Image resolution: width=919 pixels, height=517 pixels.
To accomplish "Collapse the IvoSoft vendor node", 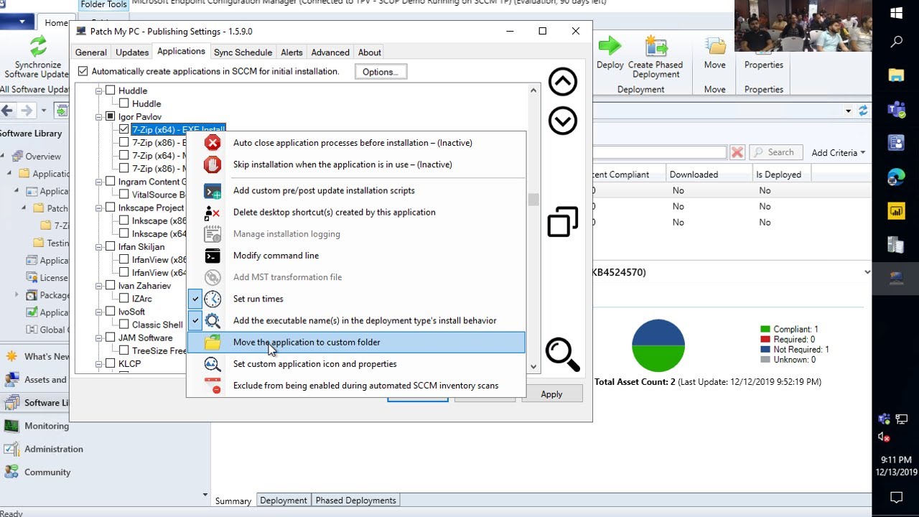I will [99, 312].
